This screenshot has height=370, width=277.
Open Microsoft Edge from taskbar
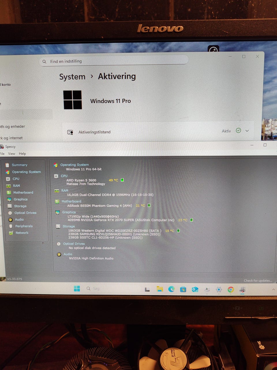[x=171, y=289]
